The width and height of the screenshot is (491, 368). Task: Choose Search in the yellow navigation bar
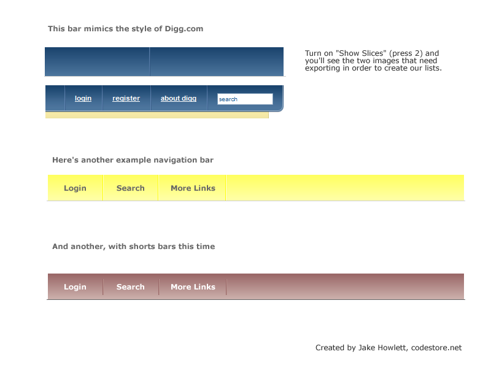(x=131, y=188)
